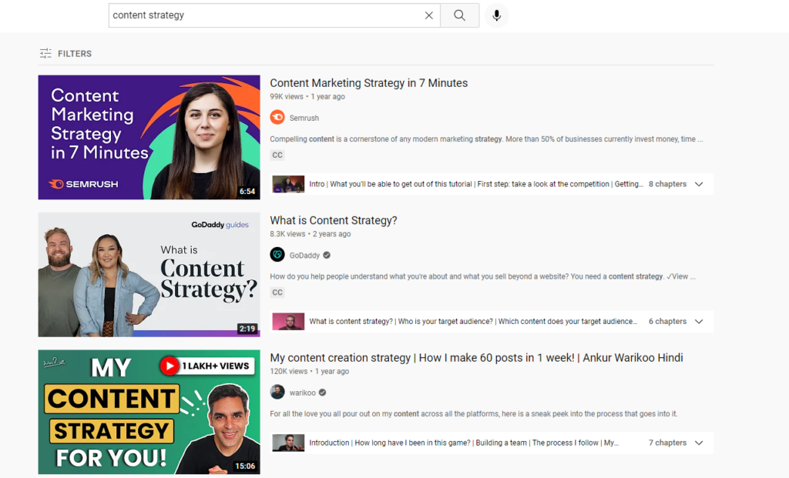Open warikoo channel avatar icon
The image size is (789, 478).
pos(277,392)
